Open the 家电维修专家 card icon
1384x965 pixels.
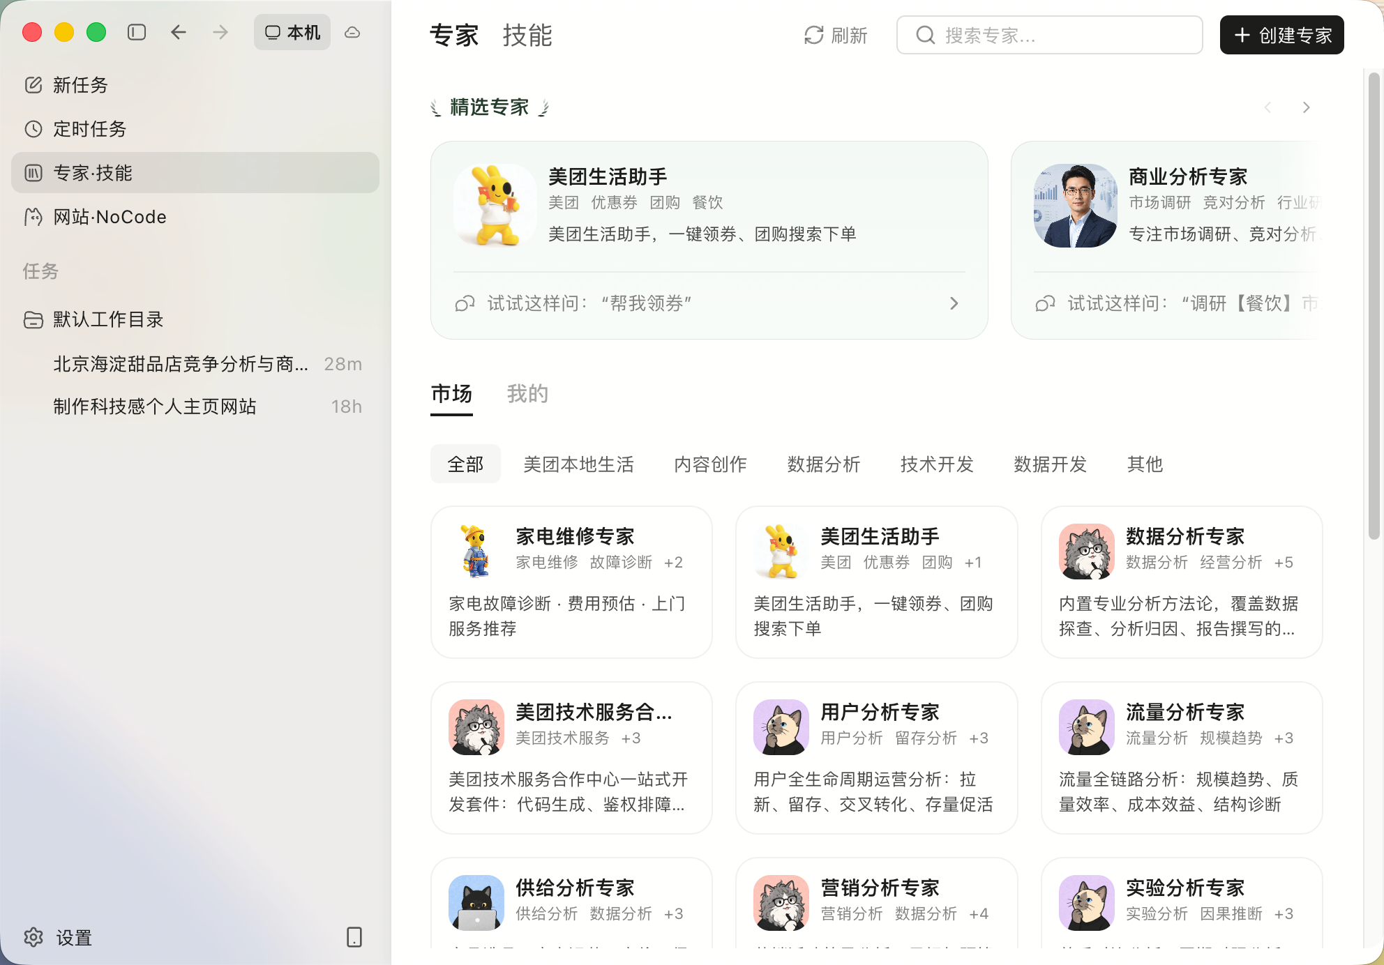(476, 552)
